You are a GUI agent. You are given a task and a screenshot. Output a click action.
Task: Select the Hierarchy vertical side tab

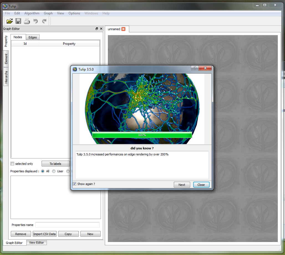[6, 77]
